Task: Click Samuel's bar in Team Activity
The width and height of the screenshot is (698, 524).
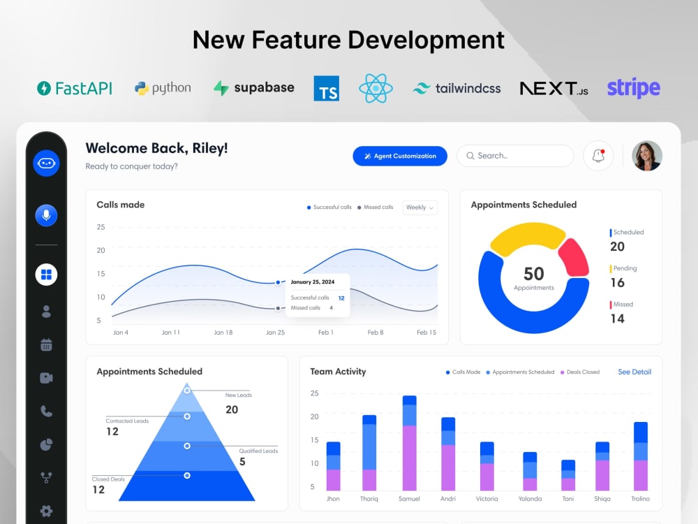Action: (x=410, y=443)
